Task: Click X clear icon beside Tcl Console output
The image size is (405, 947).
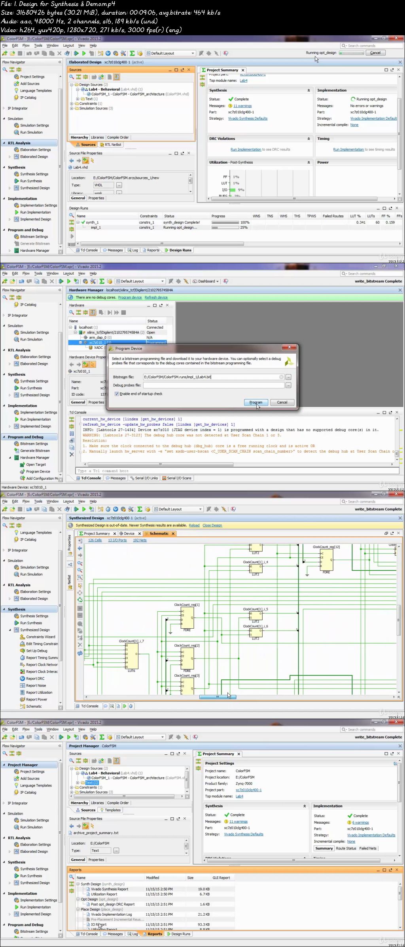Action: 72,454
